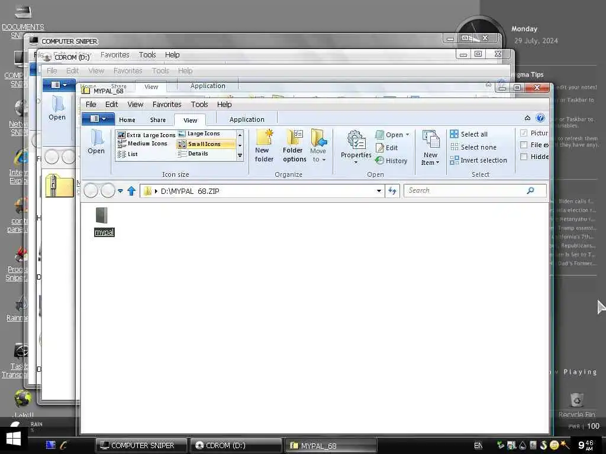
Task: Switch to COMPUTER SNIPER taskbar button
Action: (x=141, y=445)
